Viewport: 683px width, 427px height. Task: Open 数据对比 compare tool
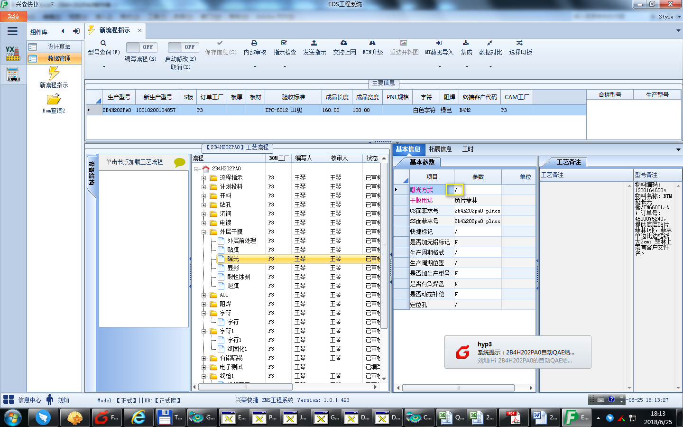point(490,43)
